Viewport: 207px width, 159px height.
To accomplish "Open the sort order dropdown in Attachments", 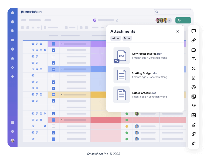I will (x=127, y=38).
